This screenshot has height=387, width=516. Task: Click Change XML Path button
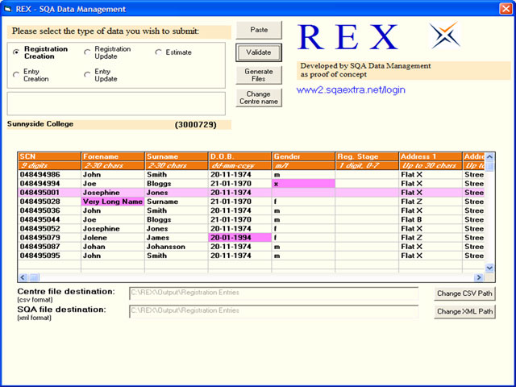pyautogui.click(x=464, y=311)
